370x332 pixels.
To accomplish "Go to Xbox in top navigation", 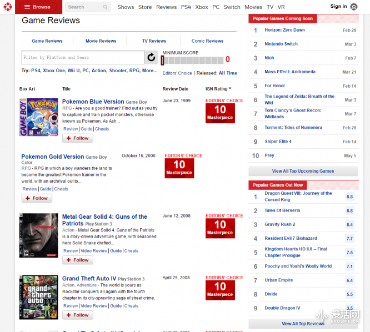I will 202,7.
